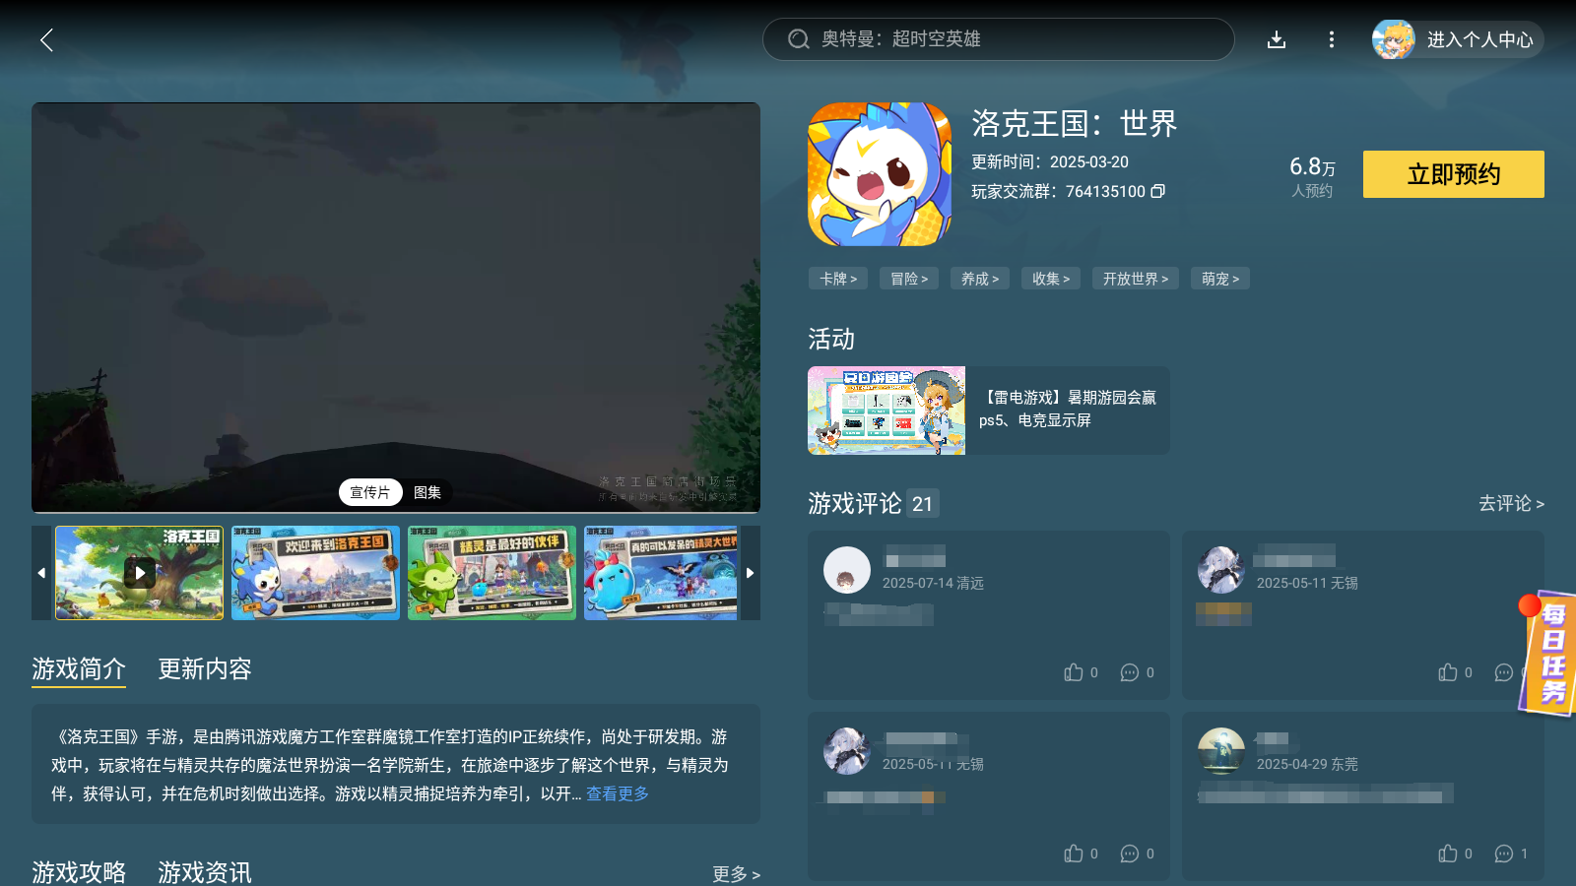Open the download manager icon
Viewport: 1576px width, 886px height.
coord(1277,39)
